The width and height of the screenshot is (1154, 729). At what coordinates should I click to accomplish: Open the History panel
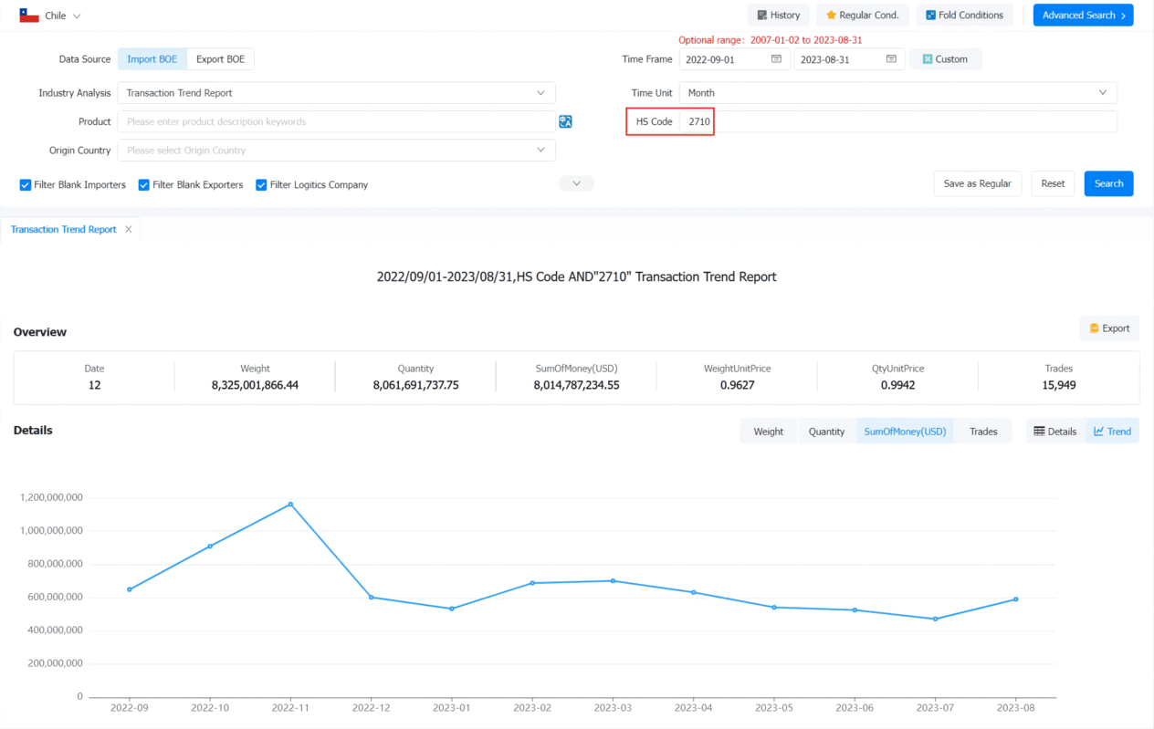(778, 15)
